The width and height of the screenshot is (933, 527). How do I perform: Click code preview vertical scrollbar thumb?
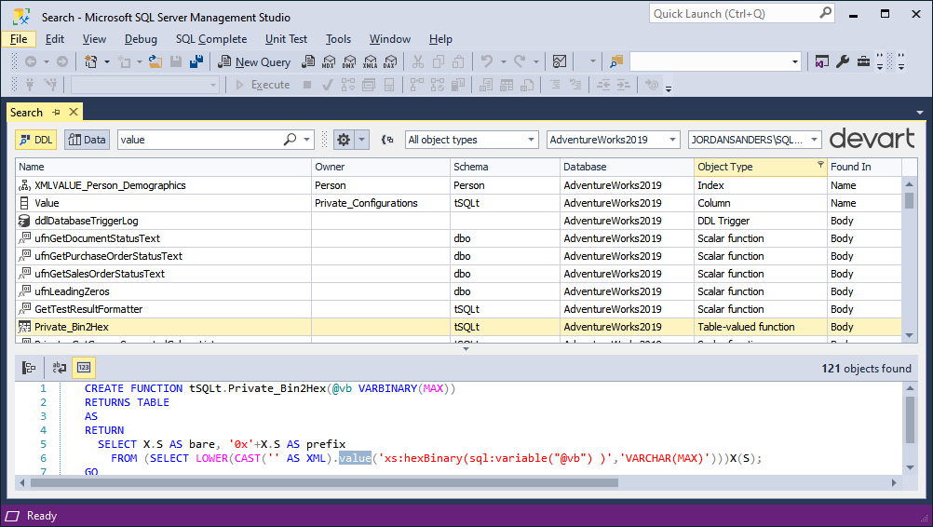click(910, 420)
